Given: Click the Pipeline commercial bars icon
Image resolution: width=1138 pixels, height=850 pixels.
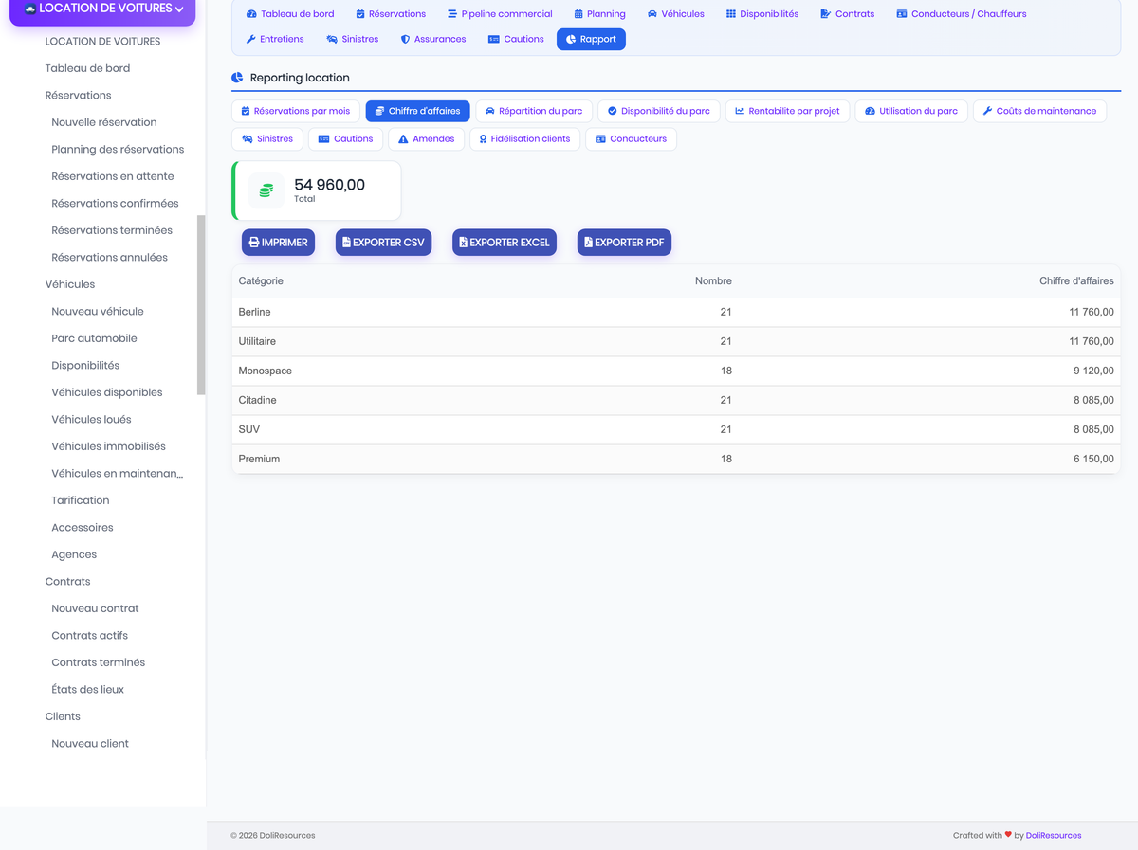Looking at the screenshot, I should pos(452,14).
